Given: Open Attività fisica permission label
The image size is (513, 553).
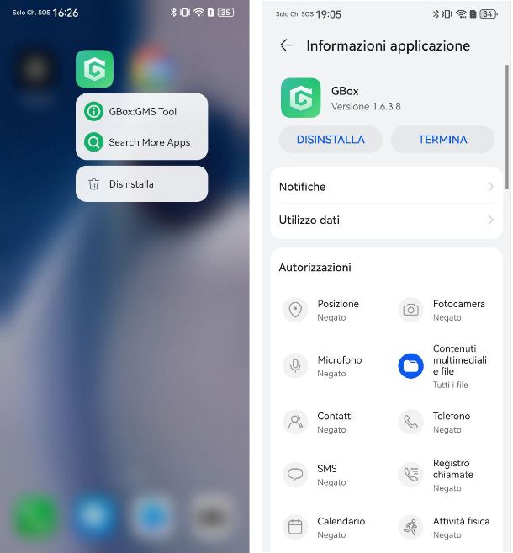Looking at the screenshot, I should click(461, 521).
